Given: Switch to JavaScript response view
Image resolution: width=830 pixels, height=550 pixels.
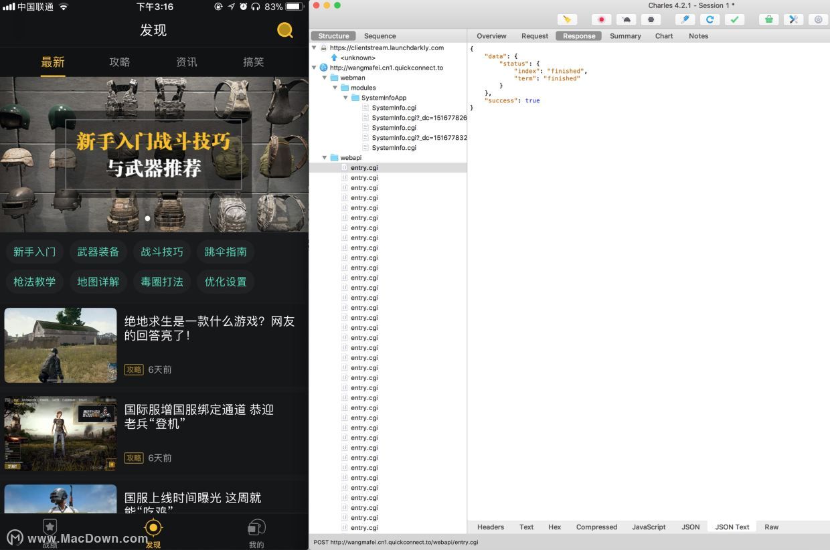Looking at the screenshot, I should [x=649, y=527].
